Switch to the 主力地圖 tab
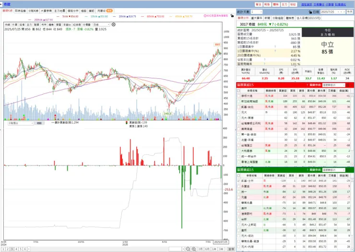The image size is (355, 252). pyautogui.click(x=59, y=11)
